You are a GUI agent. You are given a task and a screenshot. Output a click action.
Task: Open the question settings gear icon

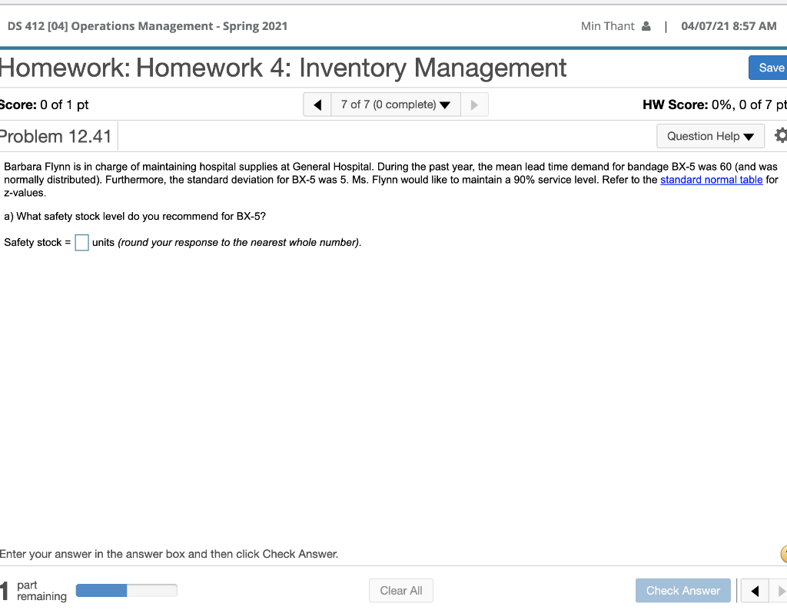tap(781, 136)
